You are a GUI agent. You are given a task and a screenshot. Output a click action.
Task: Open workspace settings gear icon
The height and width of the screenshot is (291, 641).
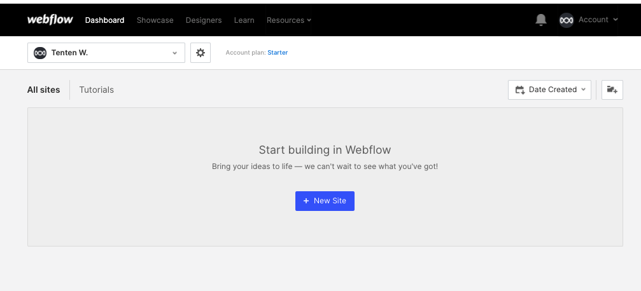(201, 53)
